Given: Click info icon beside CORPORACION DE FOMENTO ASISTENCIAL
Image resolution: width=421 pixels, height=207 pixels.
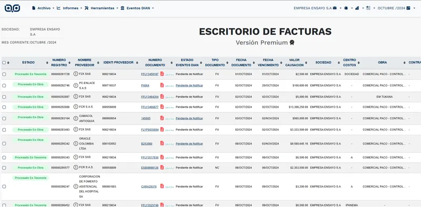Looking at the screenshot, I should [x=76, y=186].
